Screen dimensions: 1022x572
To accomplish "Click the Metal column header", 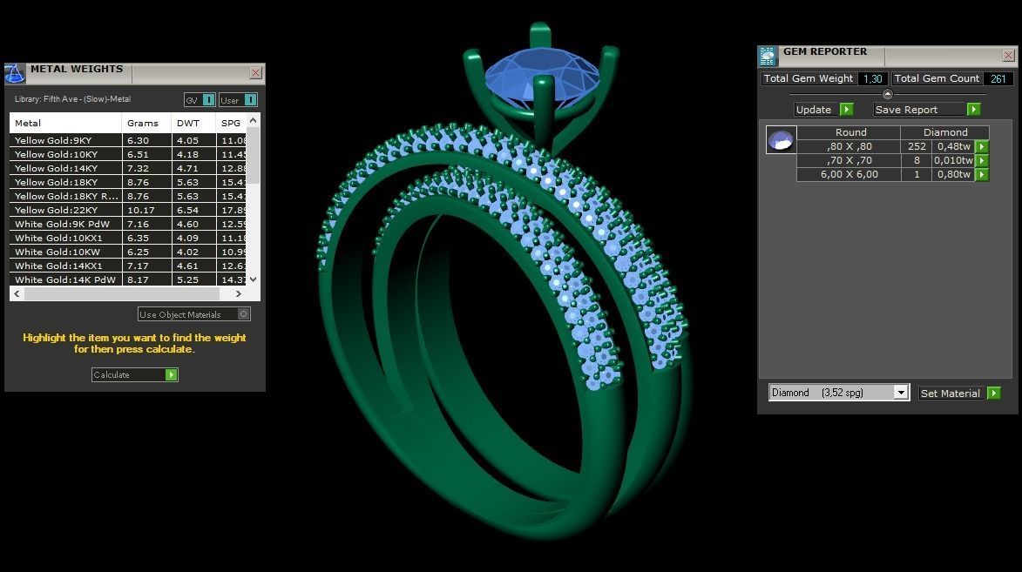I will (x=65, y=123).
